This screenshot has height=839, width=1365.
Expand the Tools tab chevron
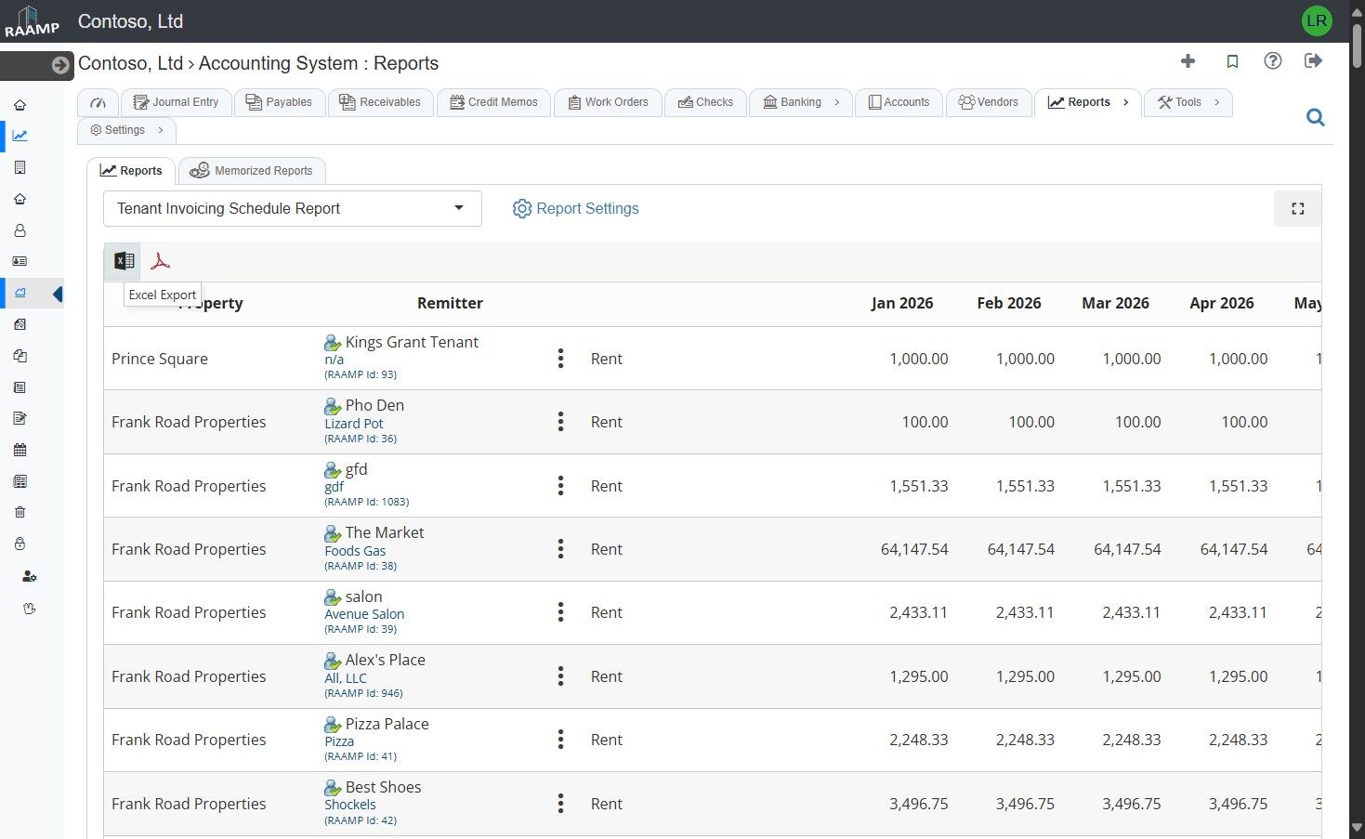1217,102
